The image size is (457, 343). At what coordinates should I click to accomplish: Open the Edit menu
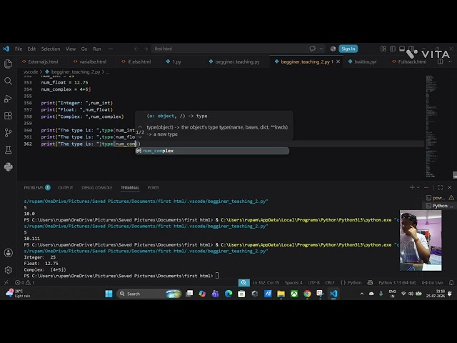point(31,49)
